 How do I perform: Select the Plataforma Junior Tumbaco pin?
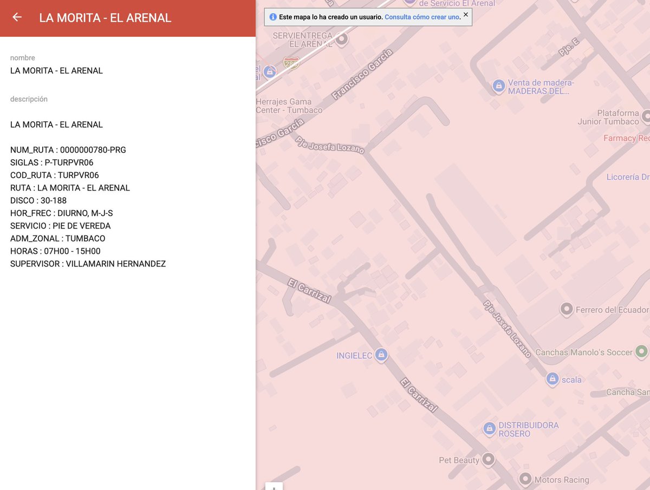pos(646,116)
